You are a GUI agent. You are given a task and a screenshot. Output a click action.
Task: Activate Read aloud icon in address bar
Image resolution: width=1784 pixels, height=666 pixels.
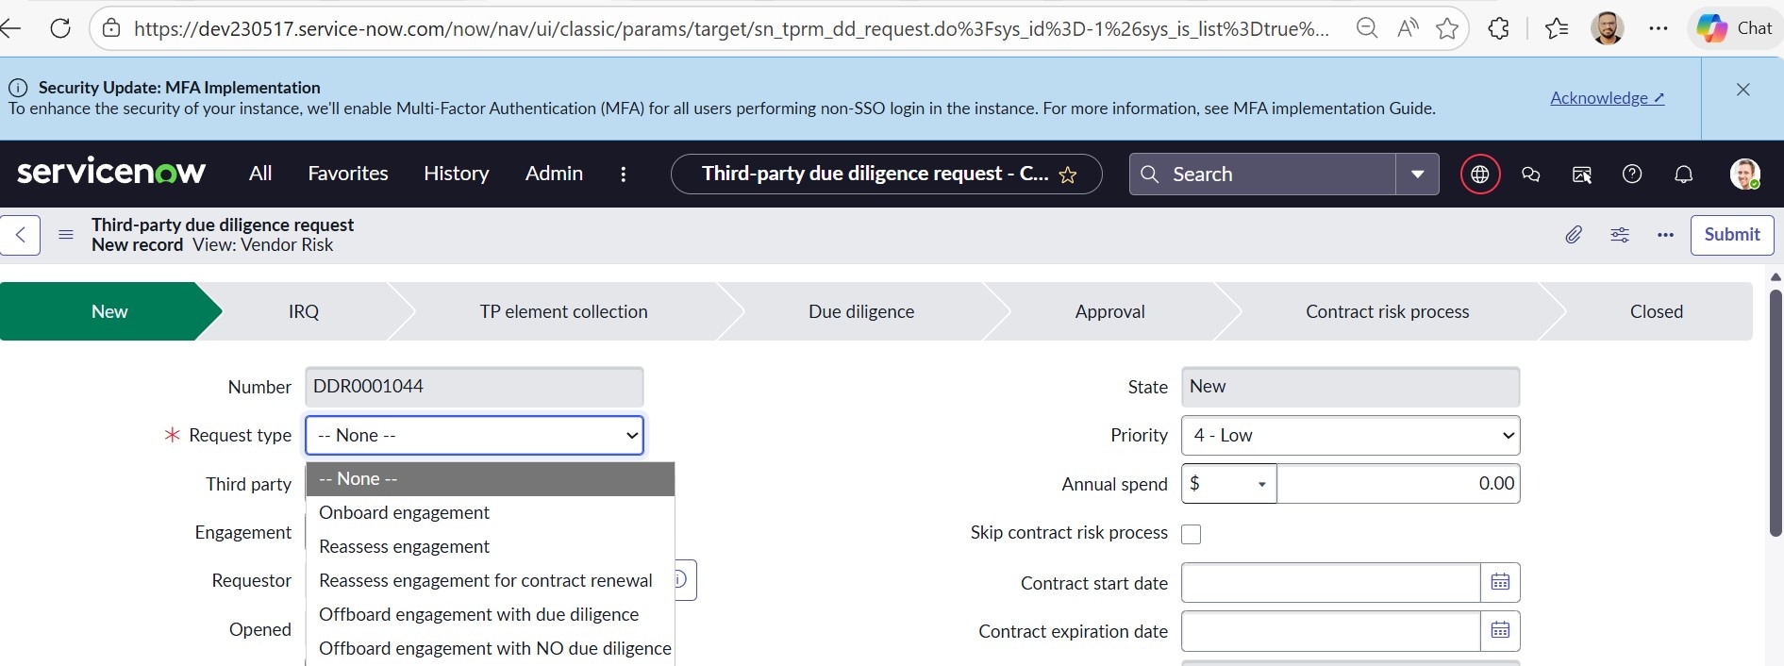(x=1408, y=28)
